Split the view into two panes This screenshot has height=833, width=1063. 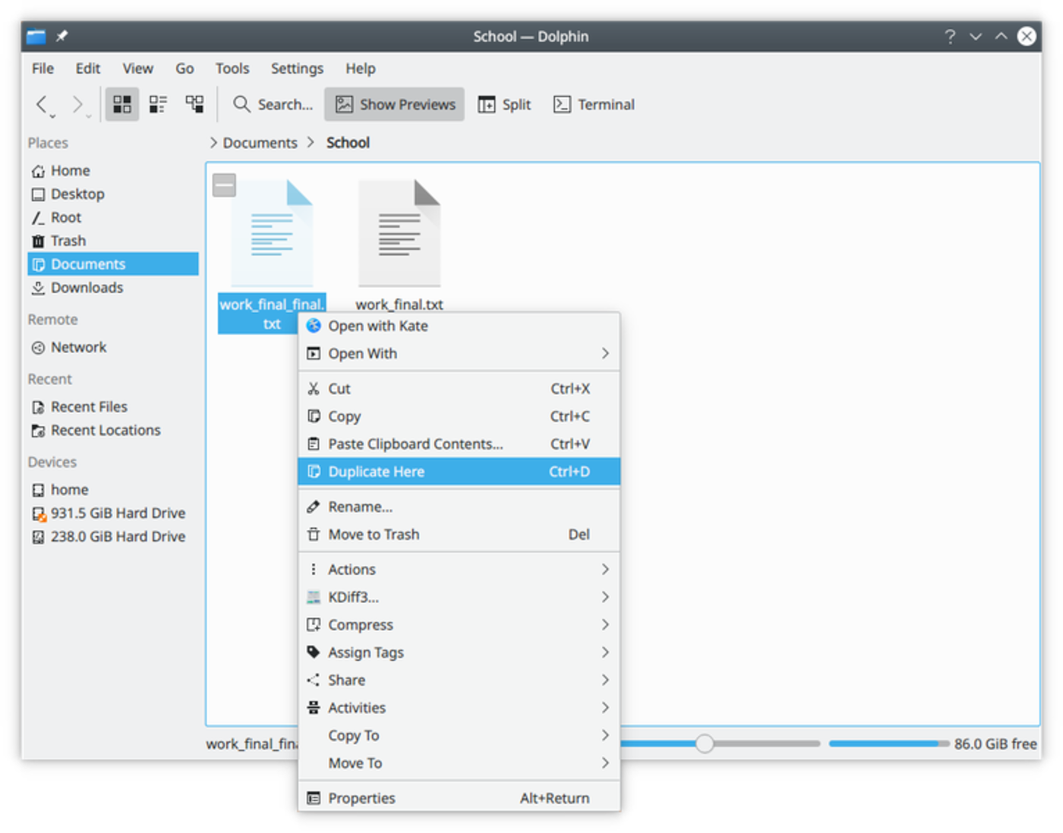click(504, 104)
